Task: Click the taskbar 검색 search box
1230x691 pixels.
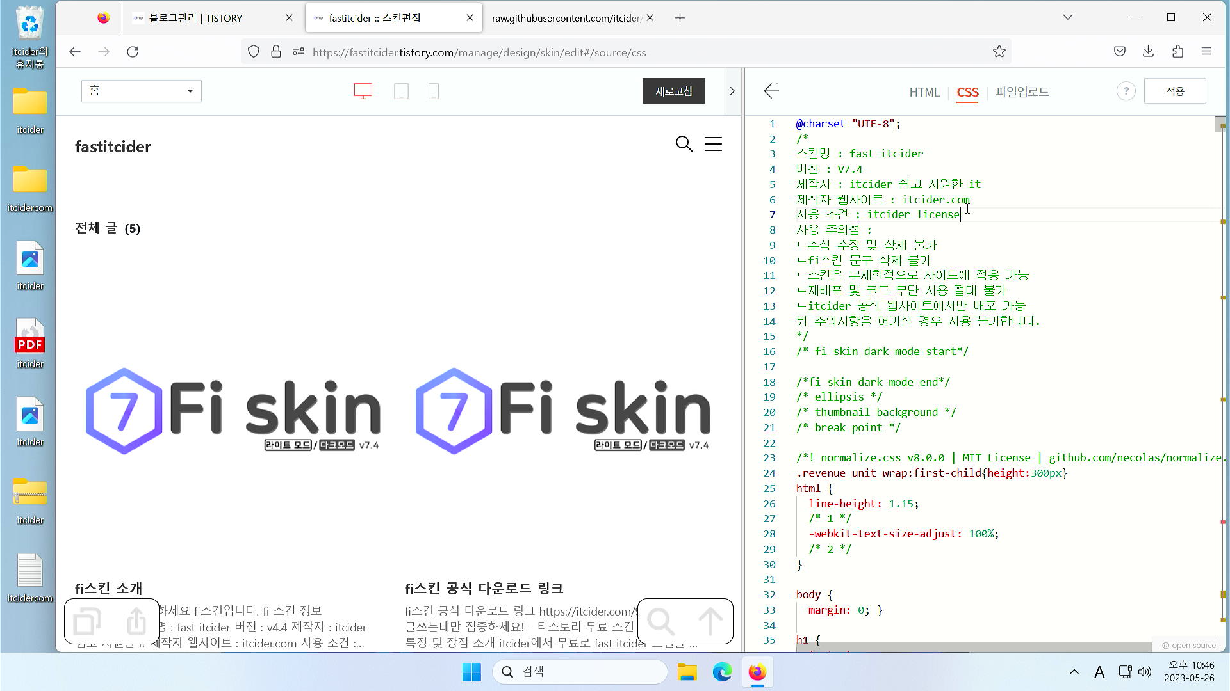Action: click(x=580, y=672)
